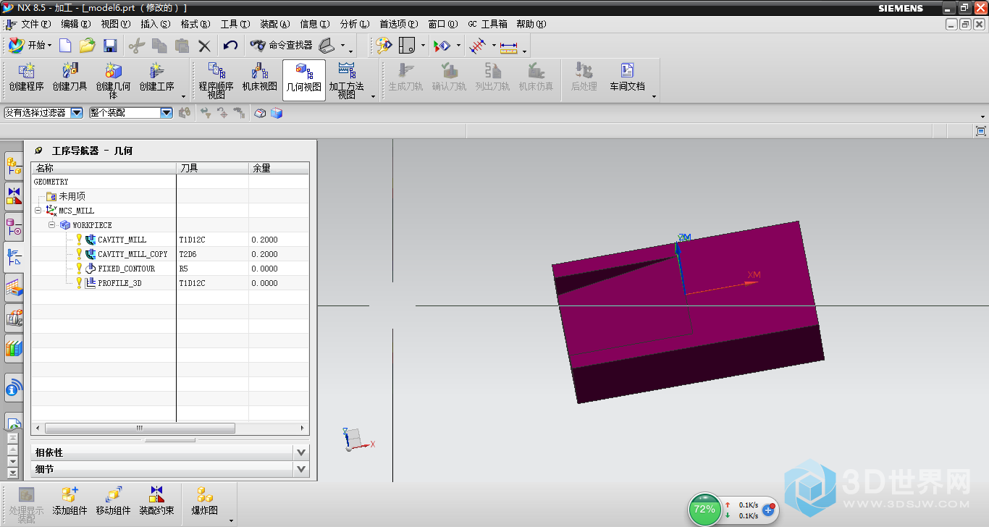Open a file with the folder icon
989x527 pixels.
(x=88, y=46)
